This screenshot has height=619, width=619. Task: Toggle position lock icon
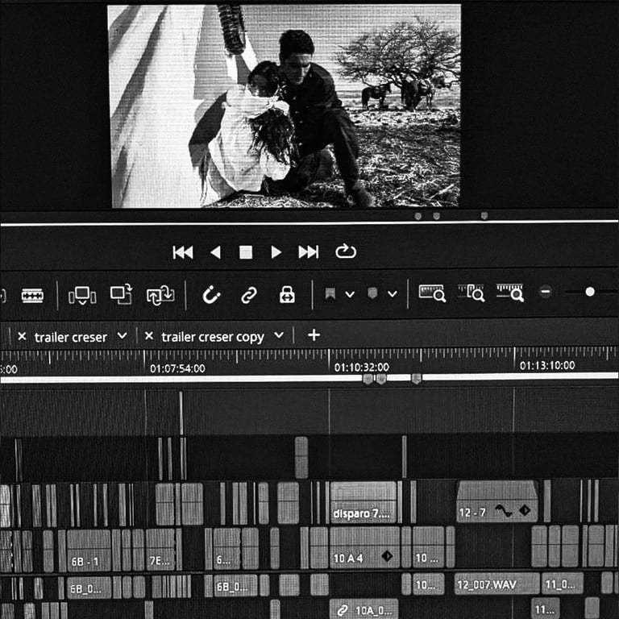pyautogui.click(x=287, y=294)
